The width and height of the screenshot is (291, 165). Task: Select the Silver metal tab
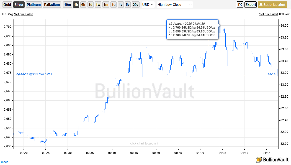click(x=19, y=5)
